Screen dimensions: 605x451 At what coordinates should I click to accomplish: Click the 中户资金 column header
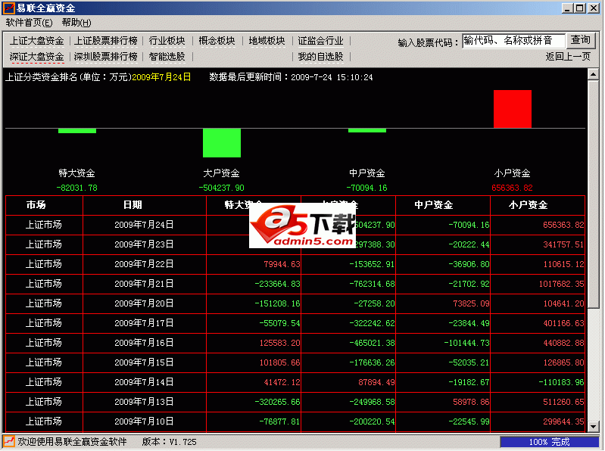coord(443,205)
